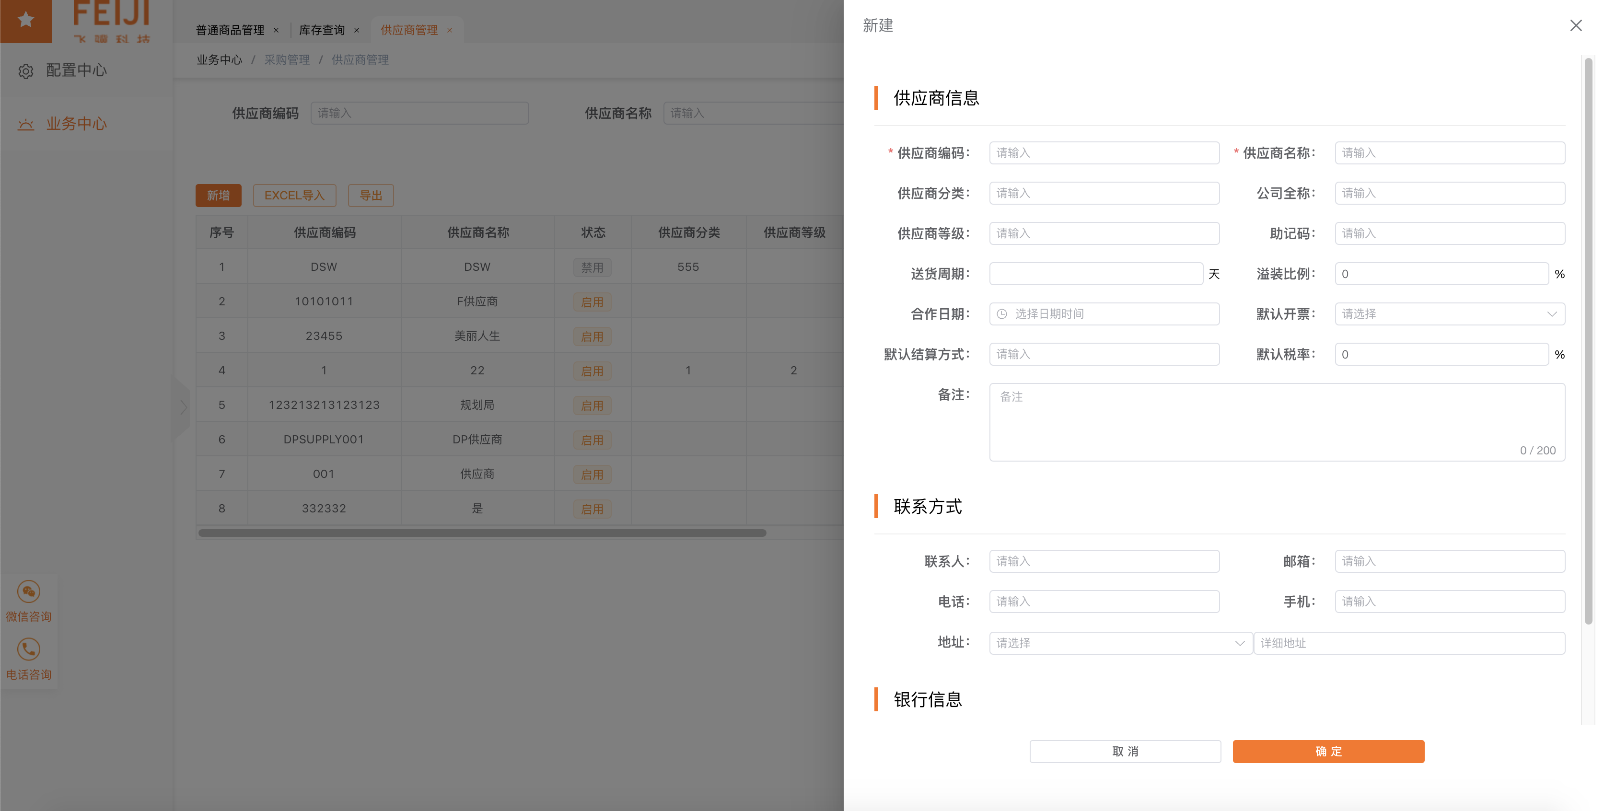The image size is (1604, 811).
Task: Click the 送货周期 days input
Action: coord(1096,274)
